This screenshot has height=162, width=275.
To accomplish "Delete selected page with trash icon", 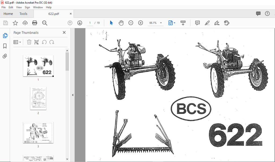I will pyautogui.click(x=29, y=42).
